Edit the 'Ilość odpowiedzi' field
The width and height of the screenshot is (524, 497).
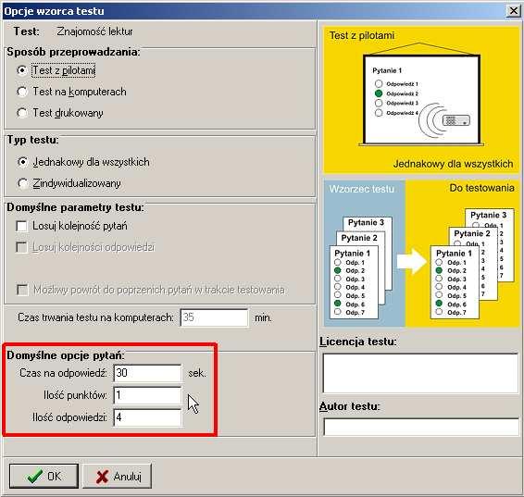[x=148, y=417]
